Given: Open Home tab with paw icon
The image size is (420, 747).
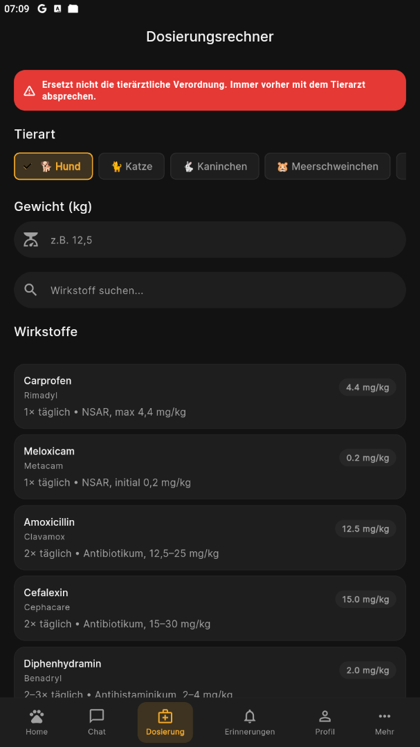Looking at the screenshot, I should 37,716.
